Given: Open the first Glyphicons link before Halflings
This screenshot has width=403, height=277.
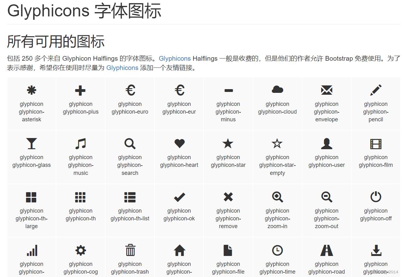Looking at the screenshot, I should pos(175,58).
